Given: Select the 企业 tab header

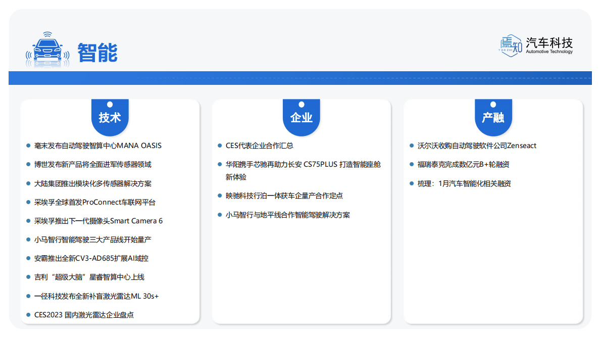Looking at the screenshot, I should point(301,118).
